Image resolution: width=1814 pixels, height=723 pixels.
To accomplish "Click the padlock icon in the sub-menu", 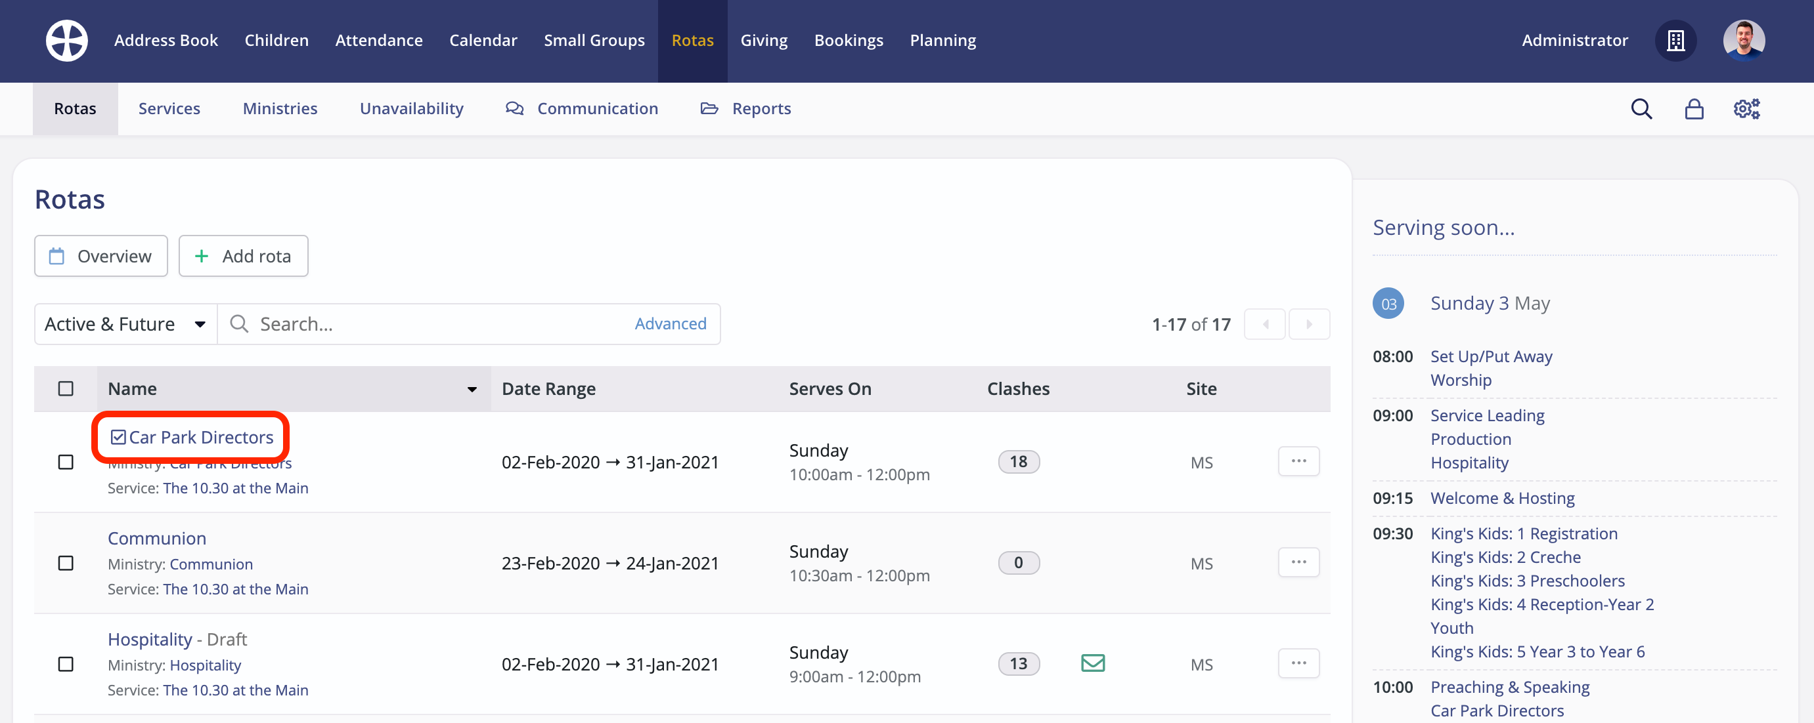I will pyautogui.click(x=1694, y=108).
